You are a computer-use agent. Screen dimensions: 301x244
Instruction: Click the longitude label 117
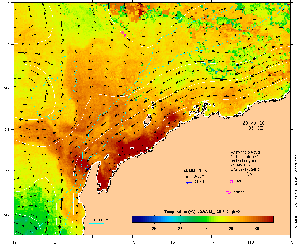click(x=211, y=242)
